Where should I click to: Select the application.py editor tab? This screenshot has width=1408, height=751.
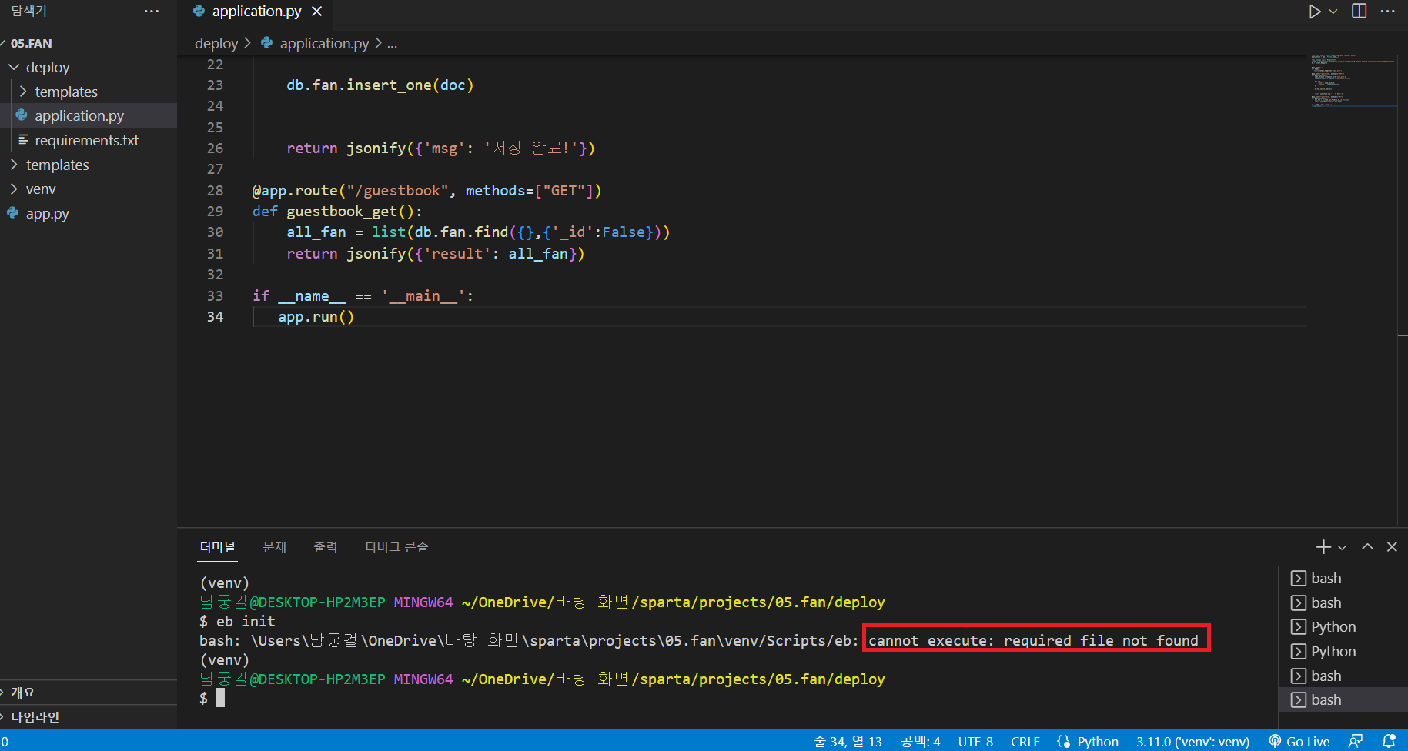click(x=257, y=12)
